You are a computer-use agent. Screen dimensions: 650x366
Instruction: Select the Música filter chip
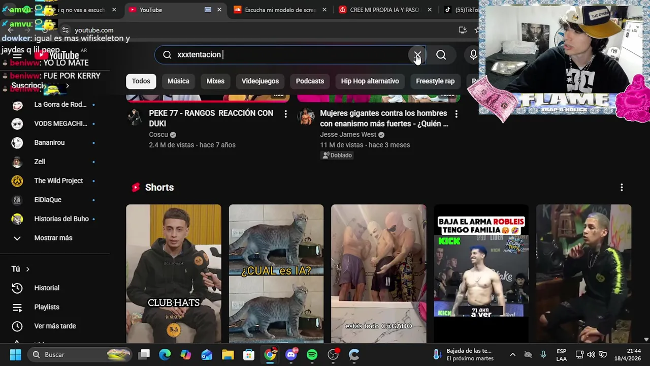tap(178, 81)
